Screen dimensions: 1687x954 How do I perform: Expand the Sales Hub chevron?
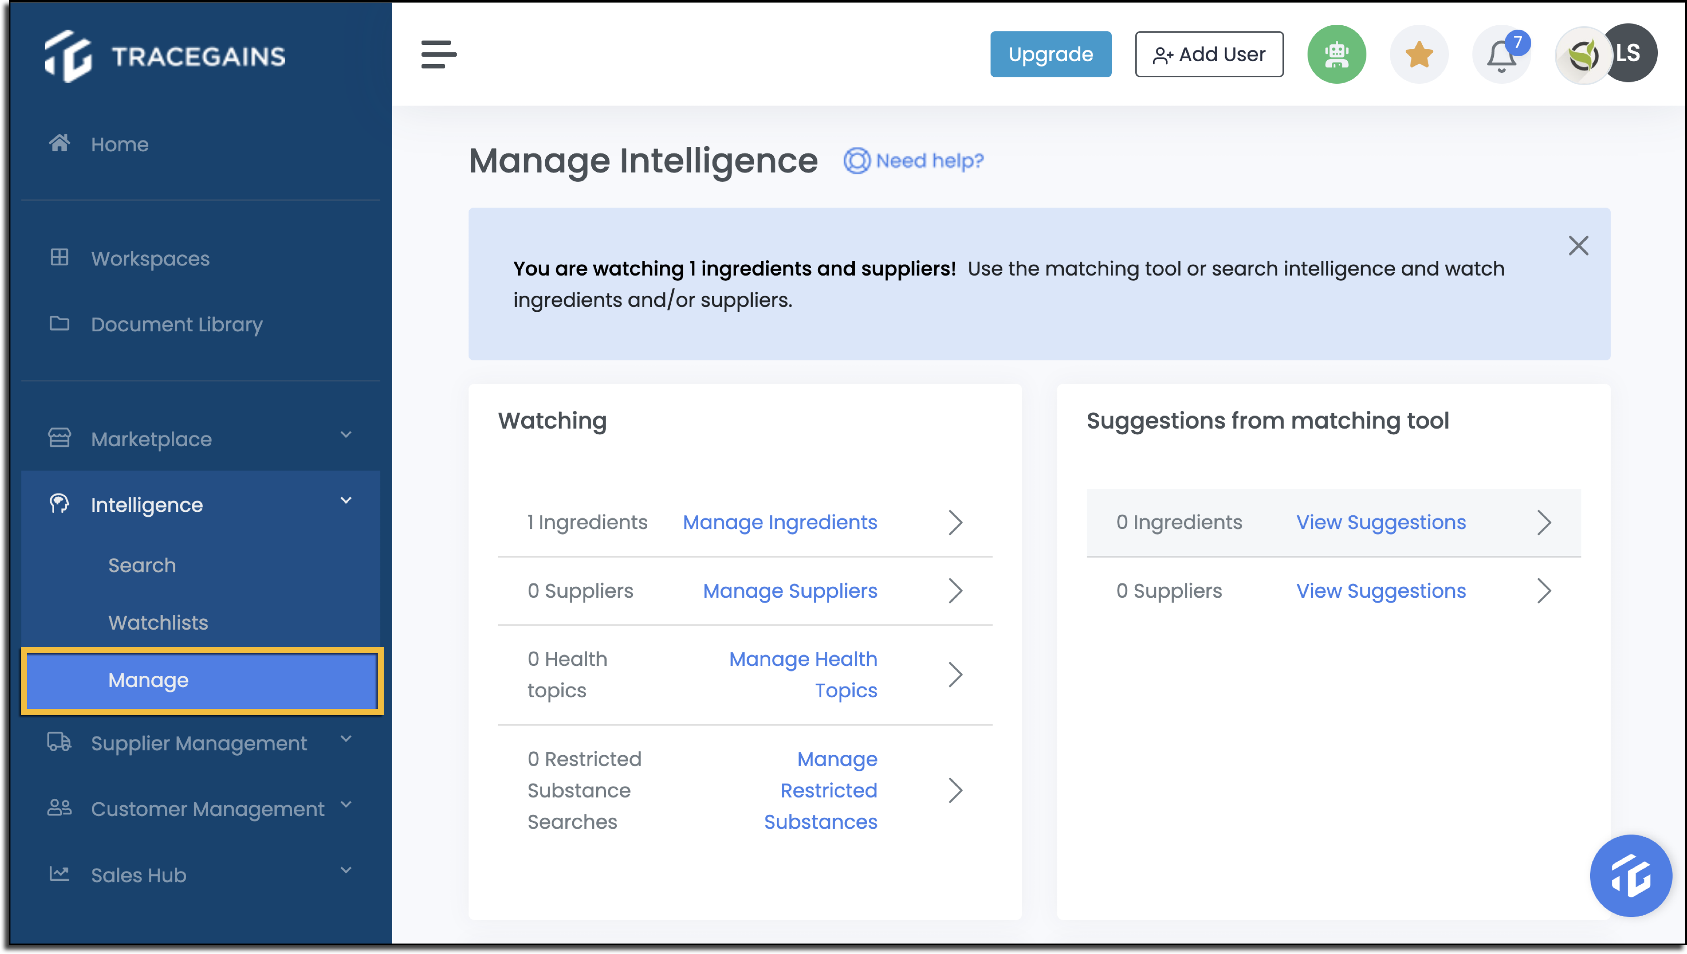[346, 870]
